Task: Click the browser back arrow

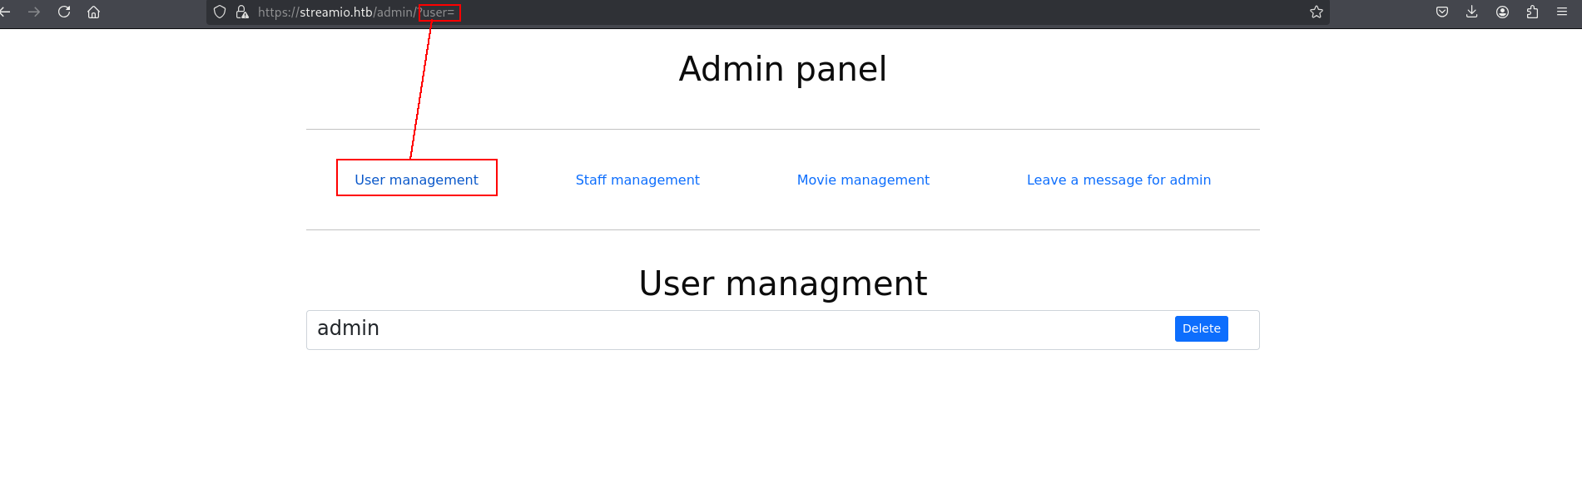Action: click(4, 12)
